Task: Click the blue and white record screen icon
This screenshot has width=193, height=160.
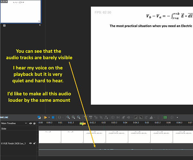Action: [x=39, y=117]
